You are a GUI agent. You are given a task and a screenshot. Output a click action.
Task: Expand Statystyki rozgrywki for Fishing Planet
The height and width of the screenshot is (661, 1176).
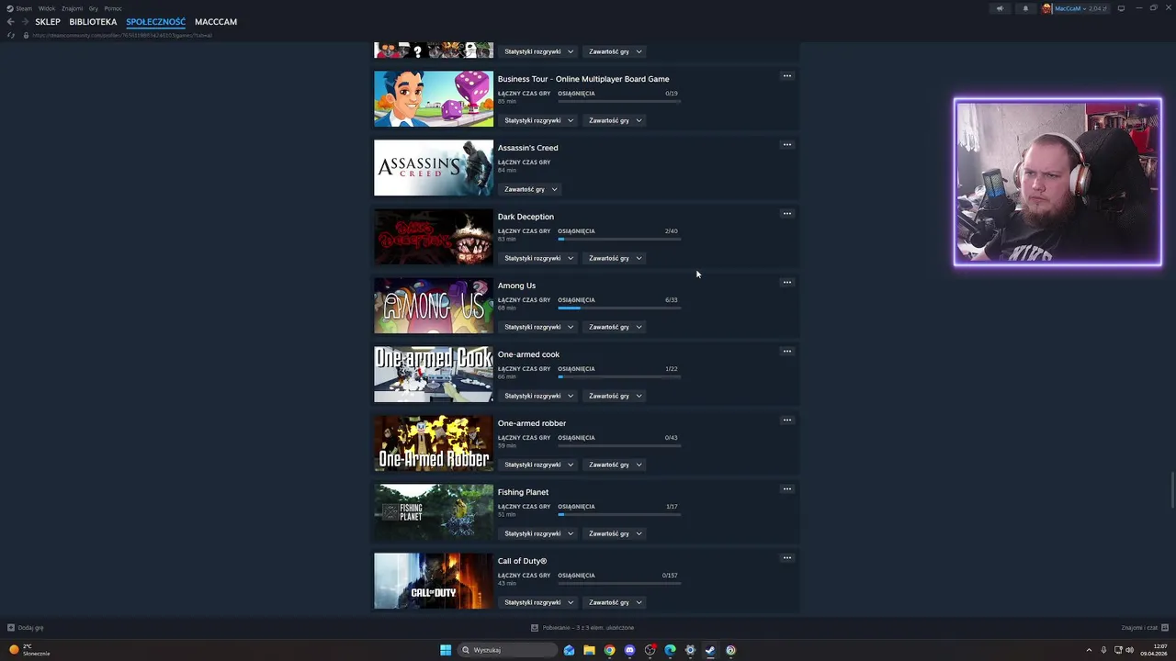point(538,533)
